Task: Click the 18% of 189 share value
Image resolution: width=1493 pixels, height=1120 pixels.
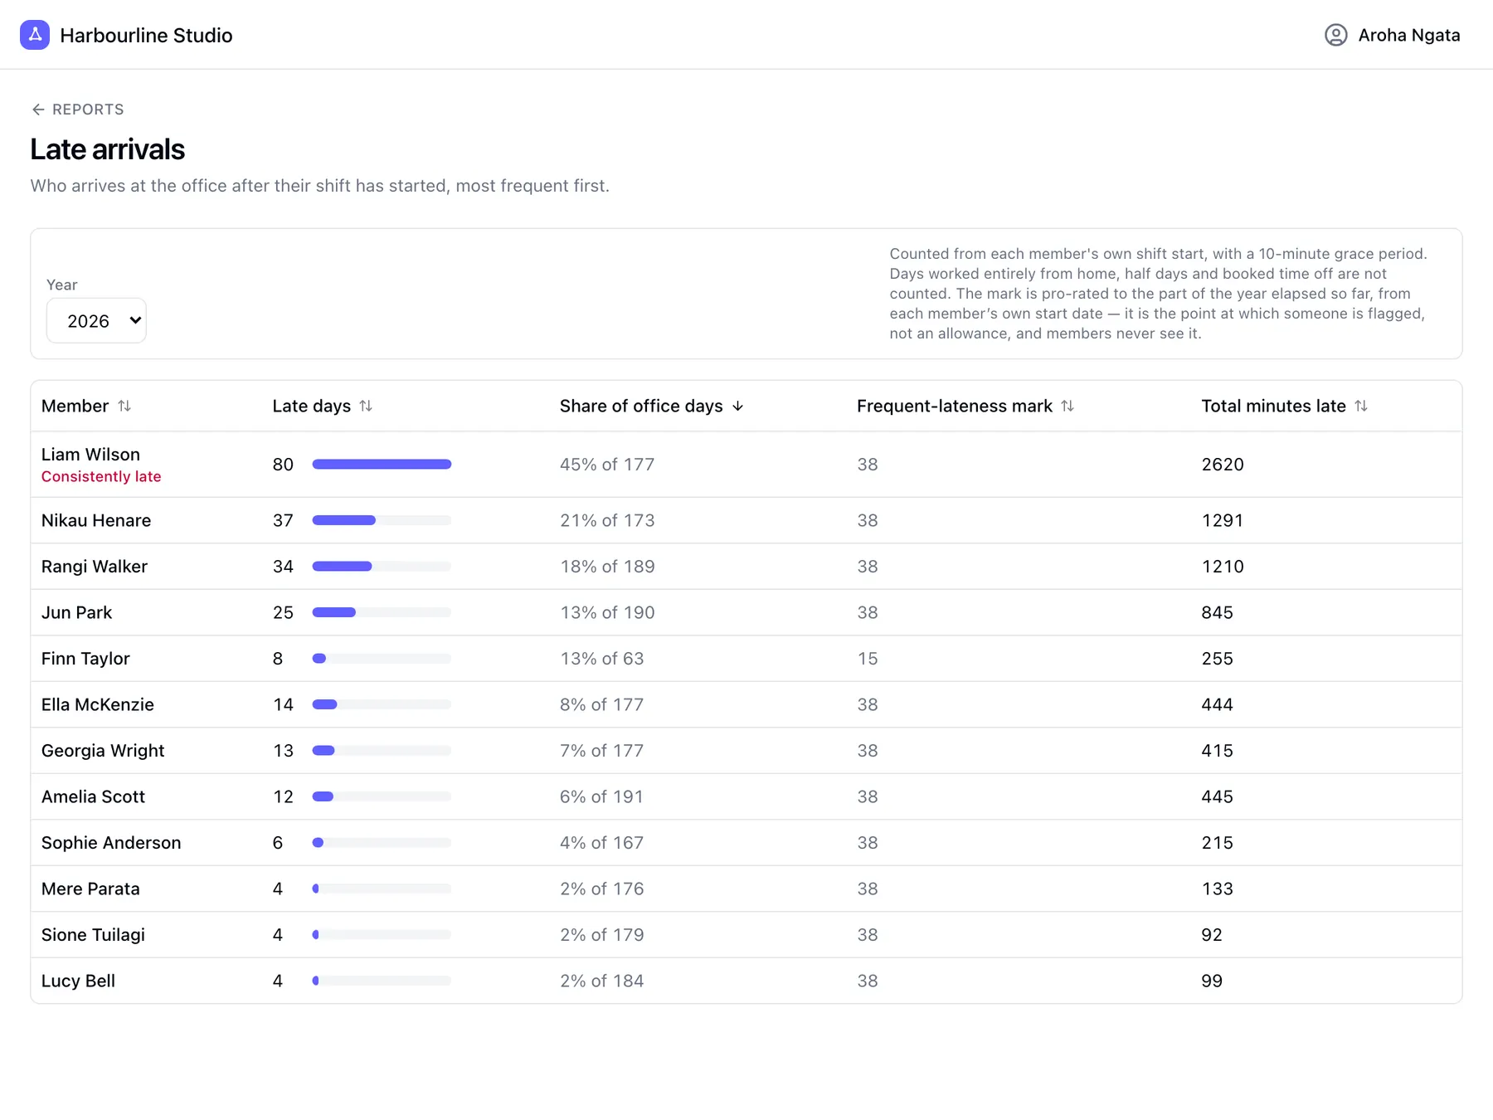Action: click(607, 567)
